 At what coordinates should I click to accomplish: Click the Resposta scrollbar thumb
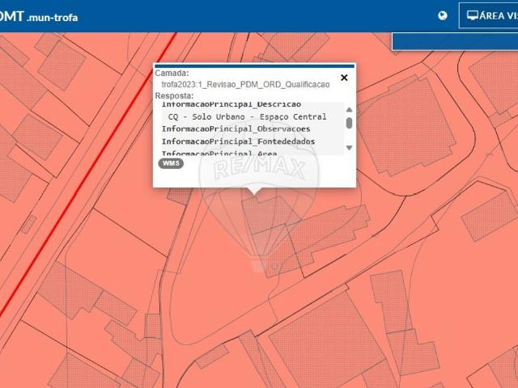pos(349,123)
